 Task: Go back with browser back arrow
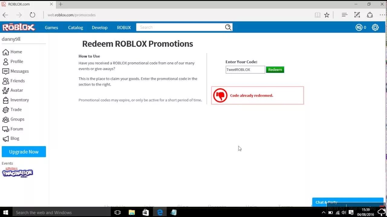[5, 15]
